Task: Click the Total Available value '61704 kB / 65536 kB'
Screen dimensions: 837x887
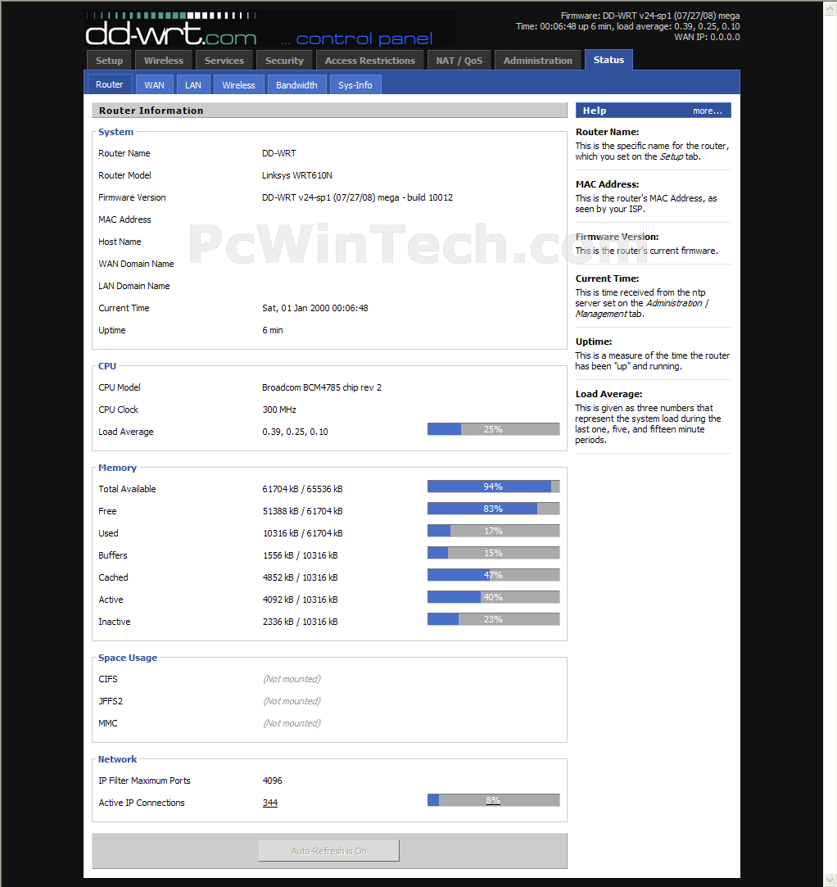Action: tap(302, 489)
